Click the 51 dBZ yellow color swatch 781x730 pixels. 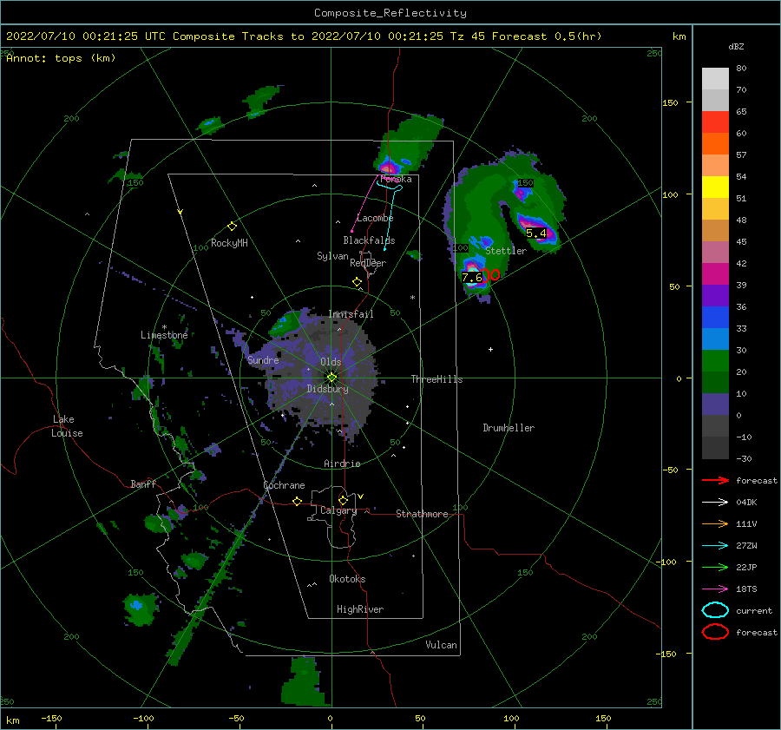715,187
